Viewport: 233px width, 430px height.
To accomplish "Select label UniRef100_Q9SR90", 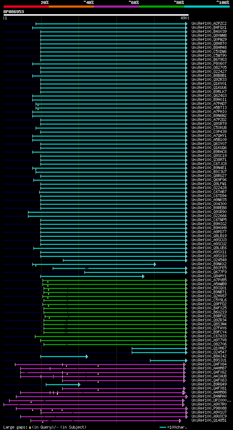I will (209, 212).
